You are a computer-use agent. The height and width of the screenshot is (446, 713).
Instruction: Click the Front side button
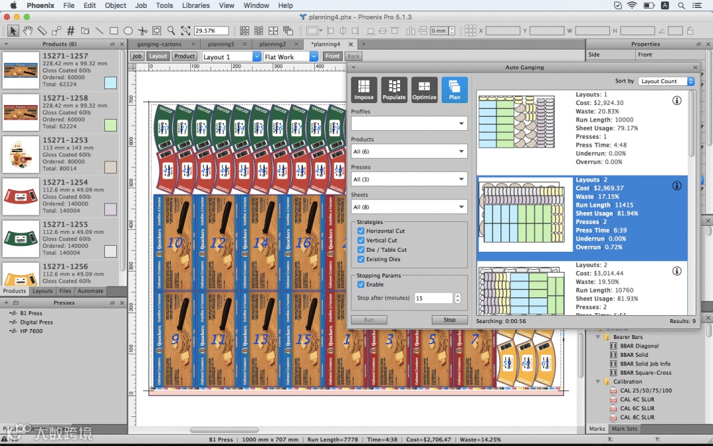tap(333, 57)
